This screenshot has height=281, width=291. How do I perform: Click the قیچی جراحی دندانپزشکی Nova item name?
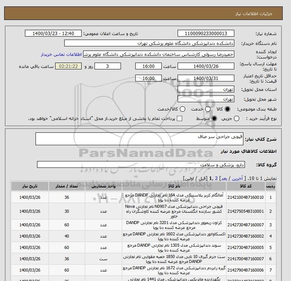174,211
